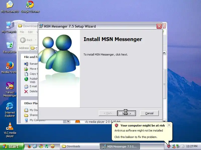201x150 pixels.
Task: Switch to Downloads taskbar button
Action: (80, 146)
